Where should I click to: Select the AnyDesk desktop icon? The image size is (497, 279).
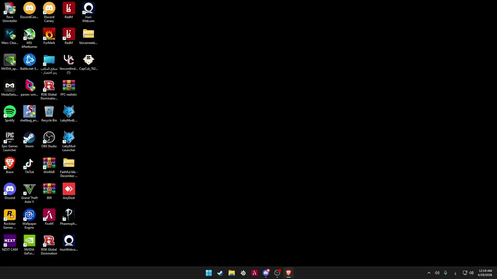pos(69,191)
